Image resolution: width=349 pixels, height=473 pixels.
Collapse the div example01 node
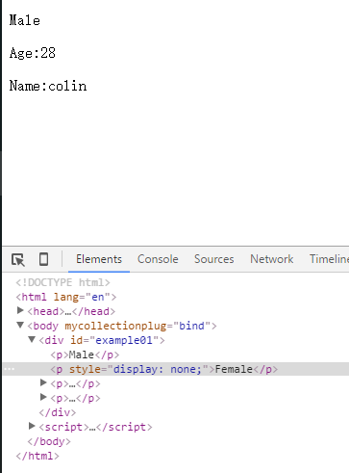(32, 339)
